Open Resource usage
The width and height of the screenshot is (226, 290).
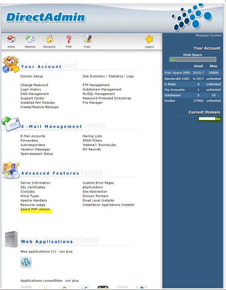(x=33, y=205)
